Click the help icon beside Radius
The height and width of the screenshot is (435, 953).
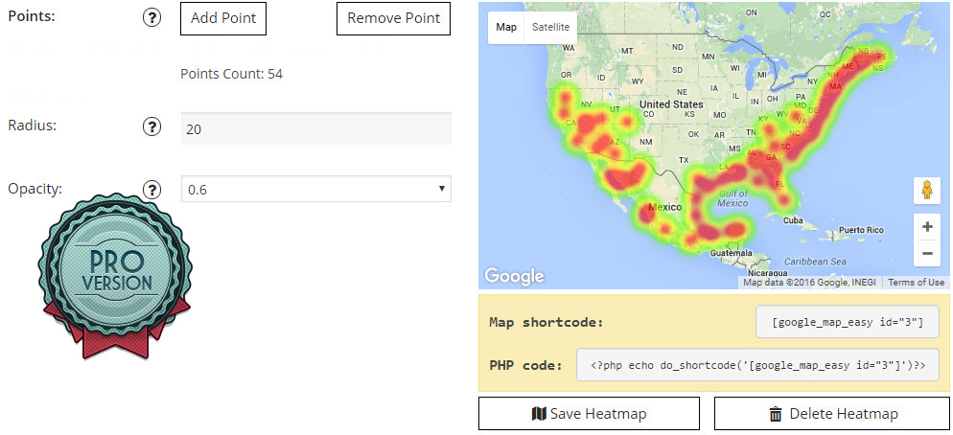point(151,127)
